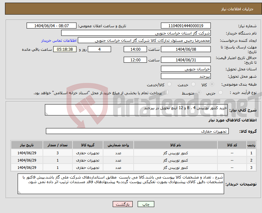This screenshot has height=213, width=262.
Task: Choose the کالا/خدمت radio option
Action: tap(169, 85)
